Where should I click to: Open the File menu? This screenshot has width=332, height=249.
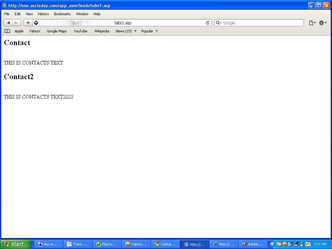tap(7, 14)
